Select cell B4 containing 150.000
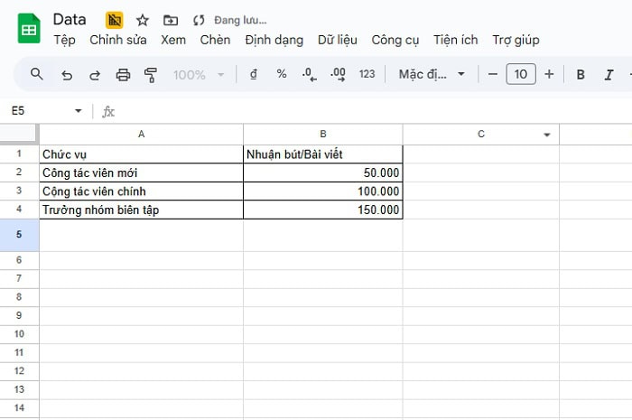Screen dimensions: 632x420 [x=322, y=210]
